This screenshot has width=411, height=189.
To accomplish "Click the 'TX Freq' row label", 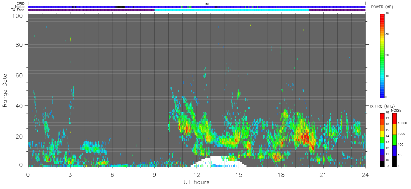I will (18, 10).
